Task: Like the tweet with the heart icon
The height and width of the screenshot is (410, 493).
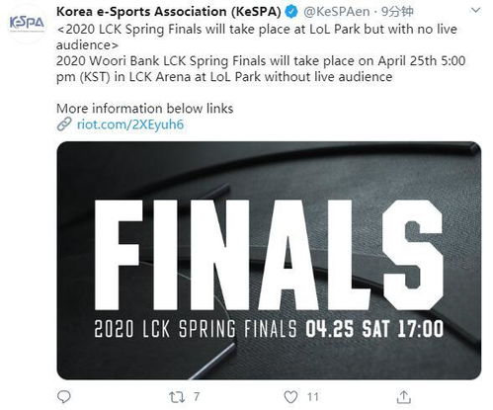Action: 290,397
